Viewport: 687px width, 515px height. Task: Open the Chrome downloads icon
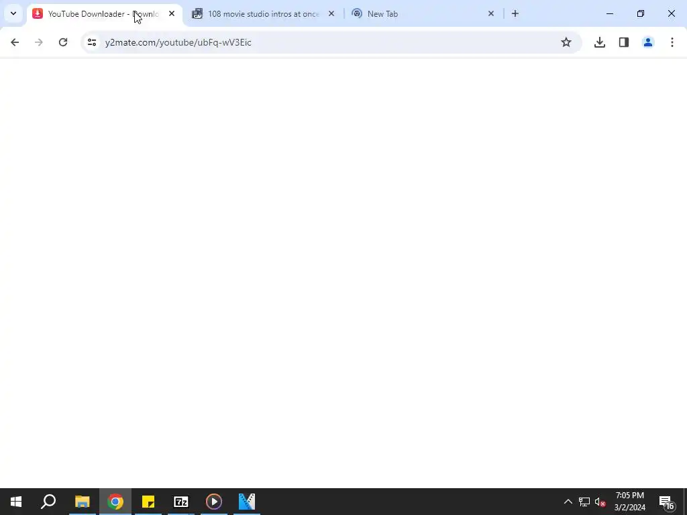coord(600,42)
